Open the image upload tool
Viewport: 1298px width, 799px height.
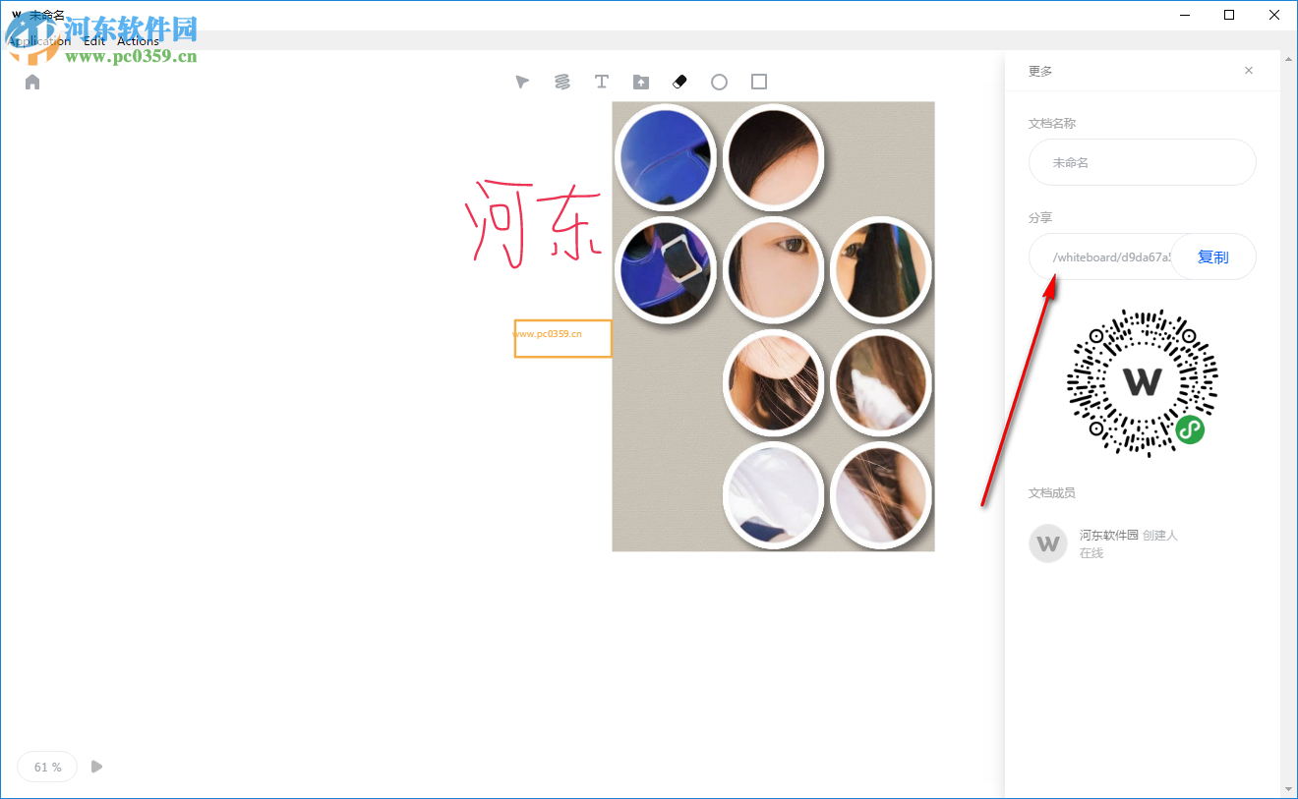[640, 82]
